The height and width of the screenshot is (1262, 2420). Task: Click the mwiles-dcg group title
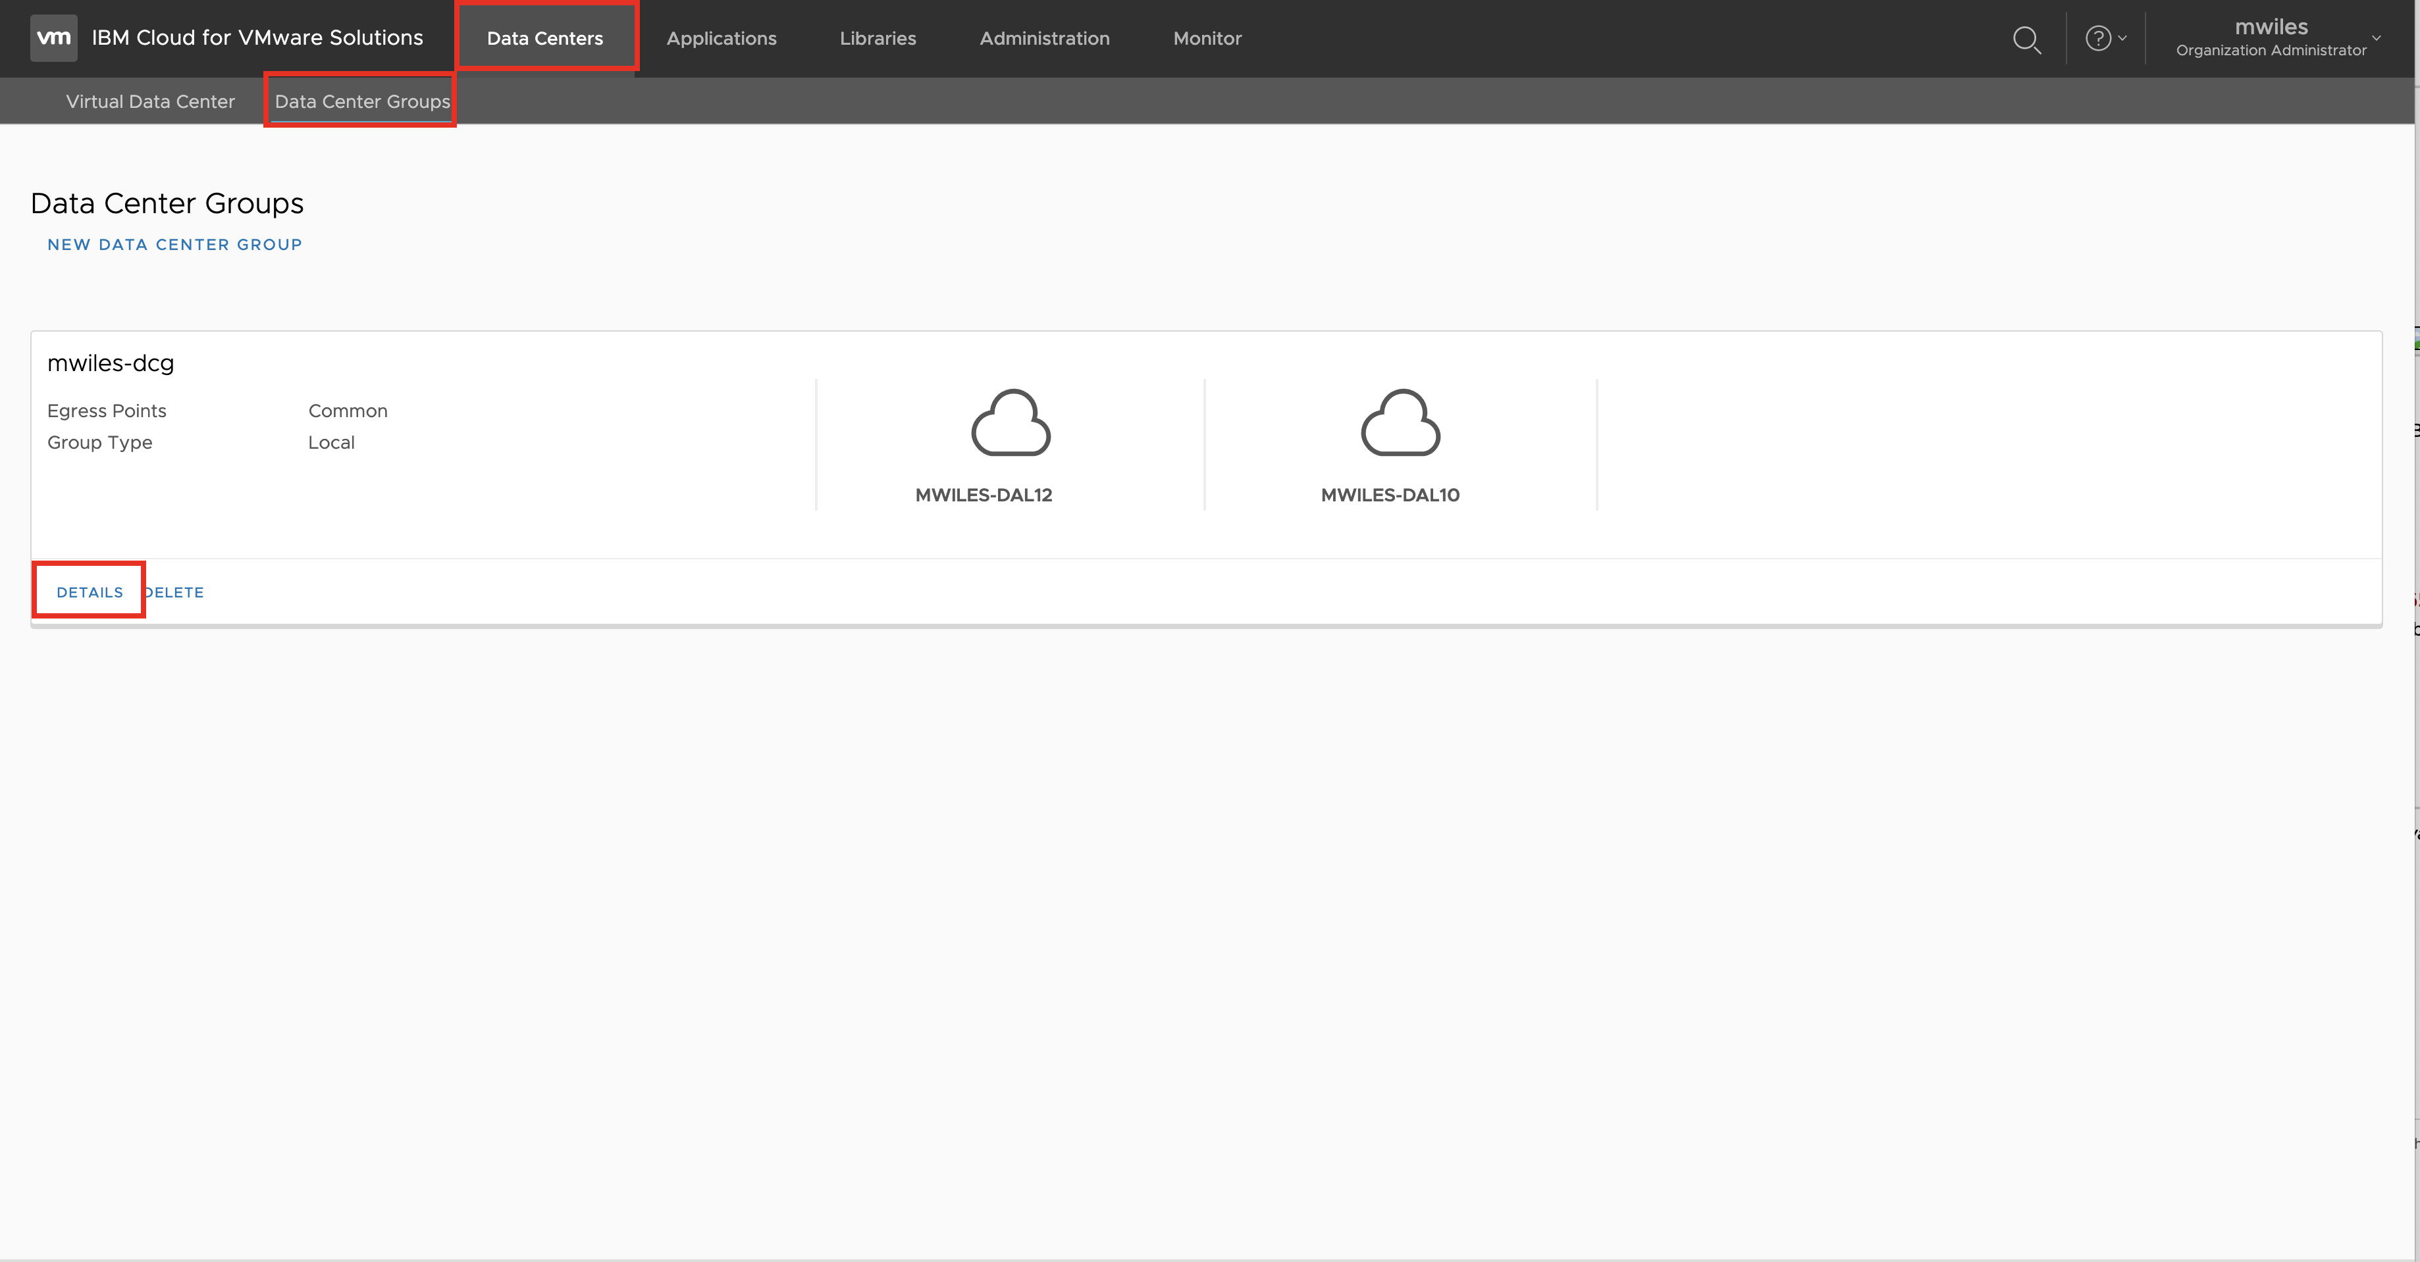tap(111, 363)
